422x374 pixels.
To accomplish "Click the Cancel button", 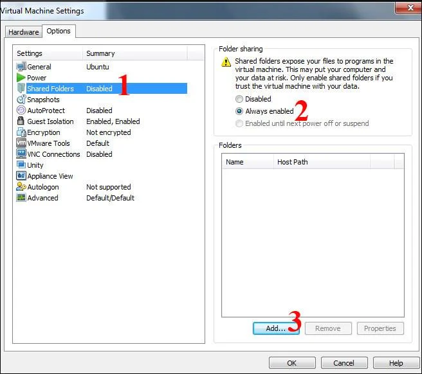I will click(344, 363).
